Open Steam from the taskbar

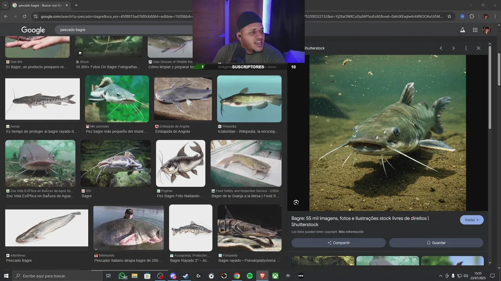pos(186,276)
